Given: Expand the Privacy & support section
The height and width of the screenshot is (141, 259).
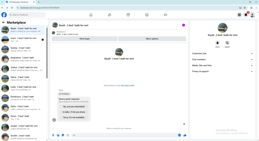Looking at the screenshot, I should point(222,71).
